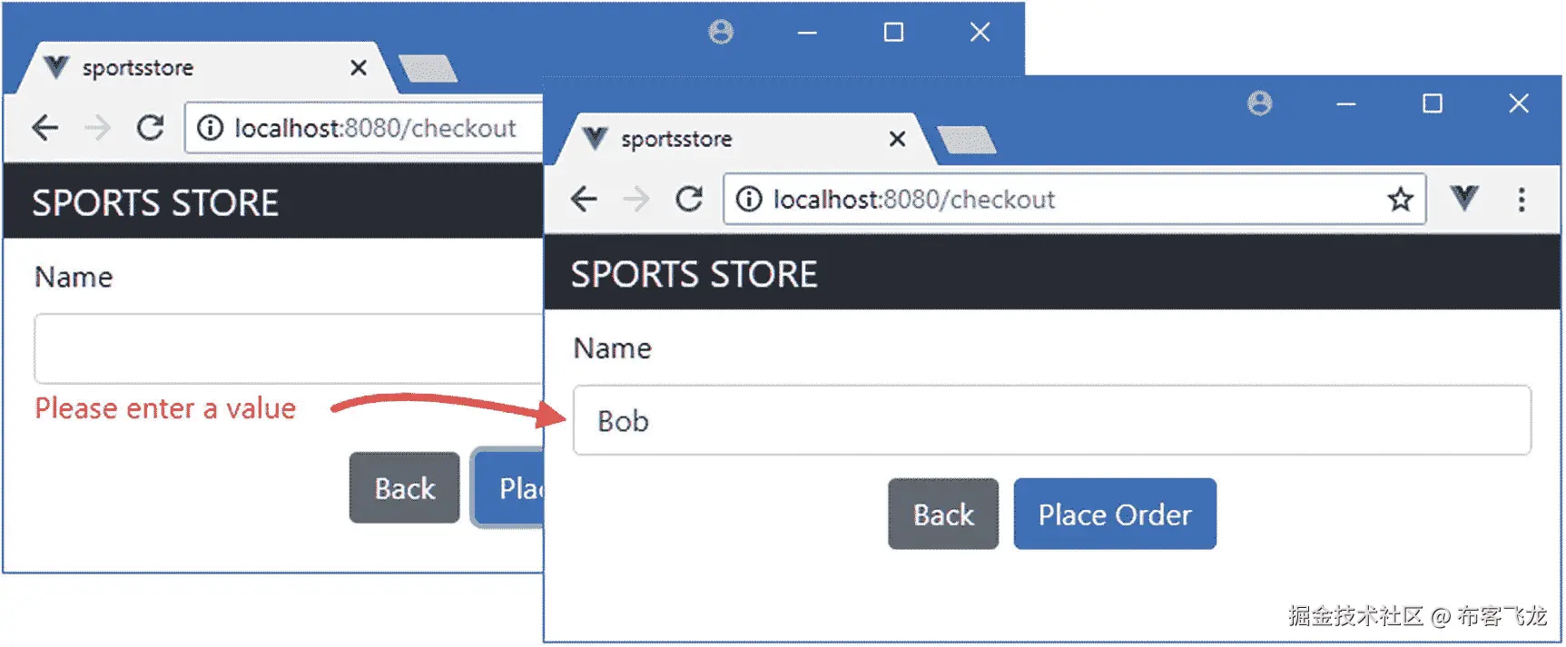The height and width of the screenshot is (647, 1566).
Task: Click site info icon in front window address bar
Action: (749, 200)
